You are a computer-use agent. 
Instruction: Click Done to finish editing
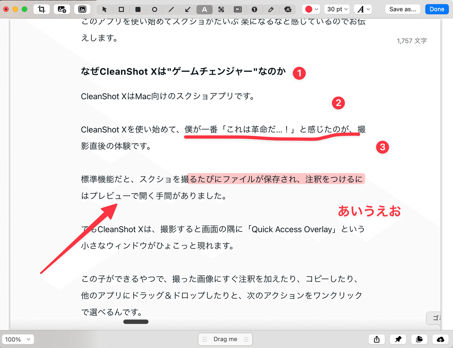pyautogui.click(x=437, y=9)
